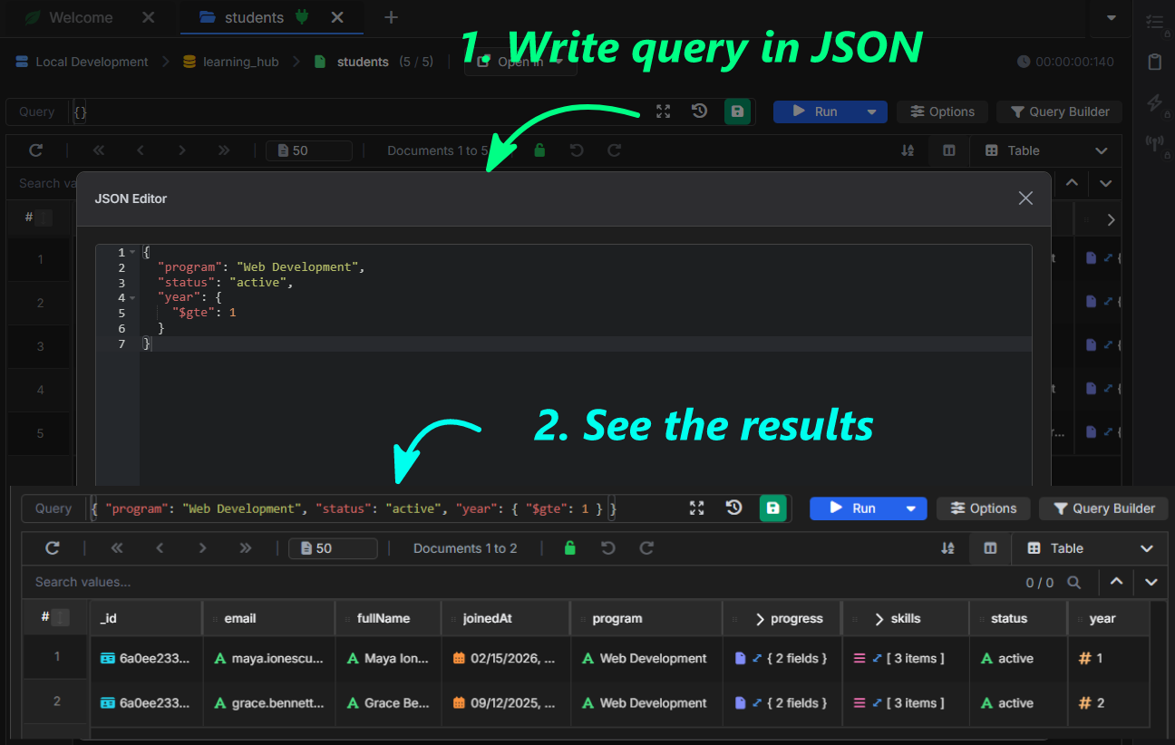The height and width of the screenshot is (745, 1175).
Task: Open the checklist icon atop the right sidebar
Action: [1154, 22]
